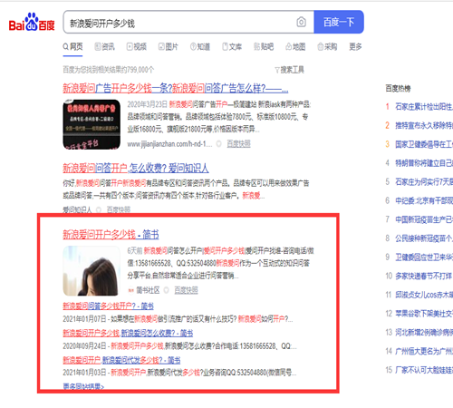Switch to the 视频 tab
453x408 pixels.
click(137, 46)
